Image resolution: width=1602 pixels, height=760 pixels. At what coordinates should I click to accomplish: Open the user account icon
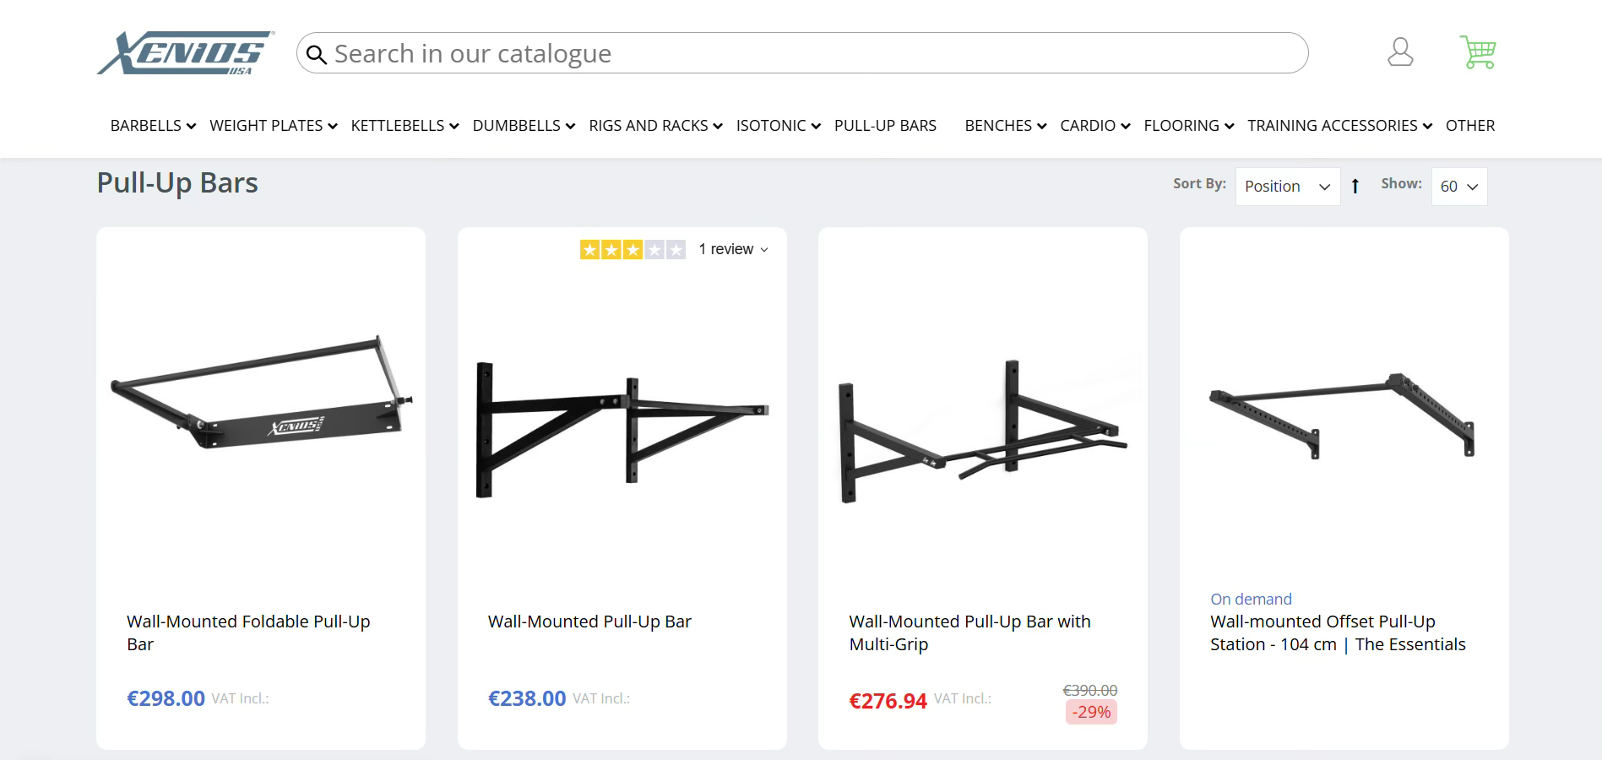point(1400,52)
